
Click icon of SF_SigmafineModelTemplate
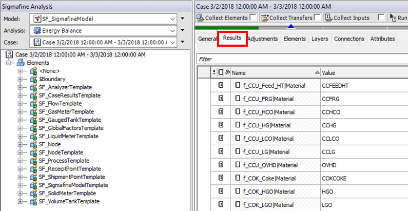(33, 185)
